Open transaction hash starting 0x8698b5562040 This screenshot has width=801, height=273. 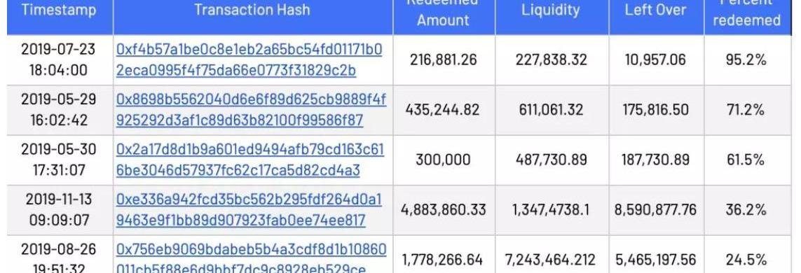pyautogui.click(x=252, y=110)
